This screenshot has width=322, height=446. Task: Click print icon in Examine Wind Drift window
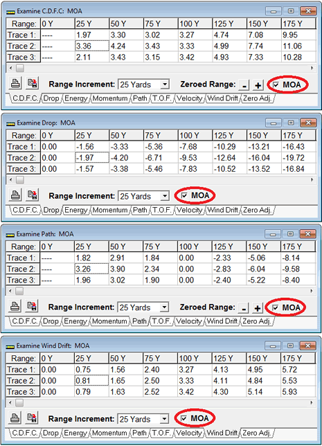(x=15, y=418)
